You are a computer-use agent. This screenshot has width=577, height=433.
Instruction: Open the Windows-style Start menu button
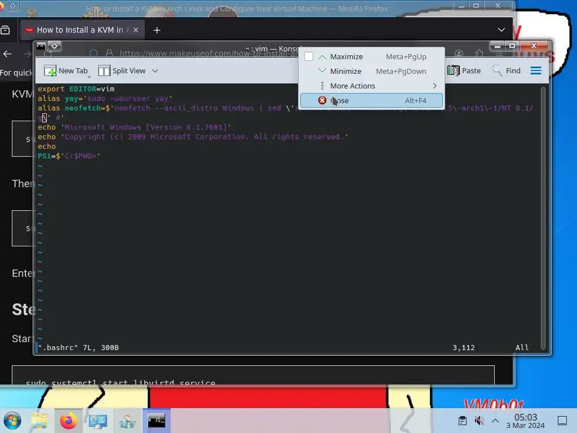(x=12, y=421)
